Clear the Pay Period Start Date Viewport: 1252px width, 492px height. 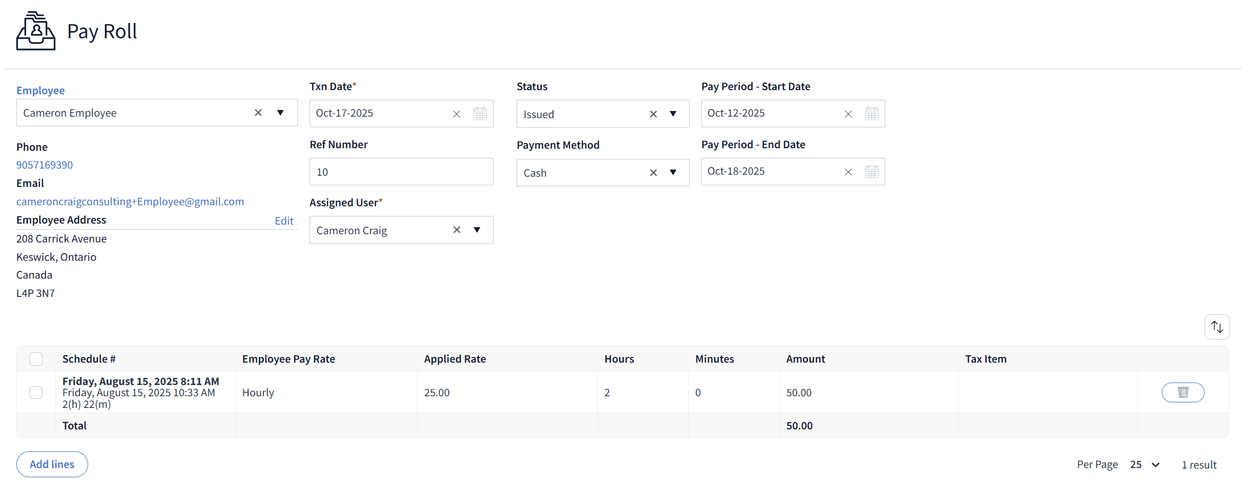point(848,114)
